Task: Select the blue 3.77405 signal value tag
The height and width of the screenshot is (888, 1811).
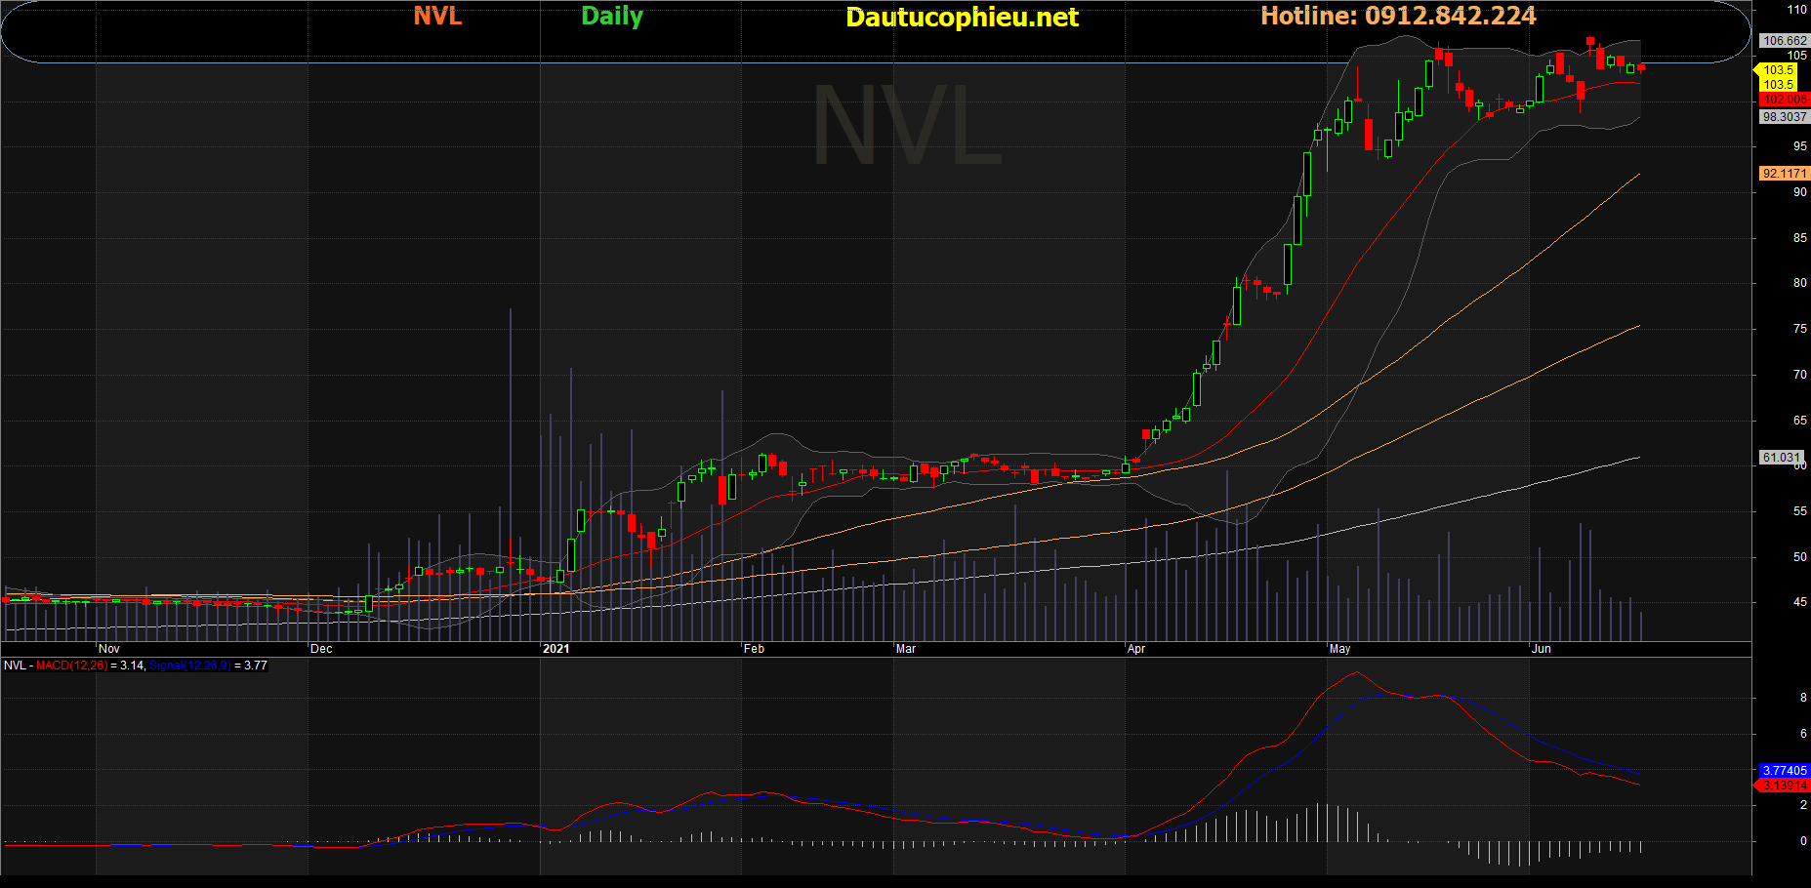Action: pyautogui.click(x=1784, y=771)
